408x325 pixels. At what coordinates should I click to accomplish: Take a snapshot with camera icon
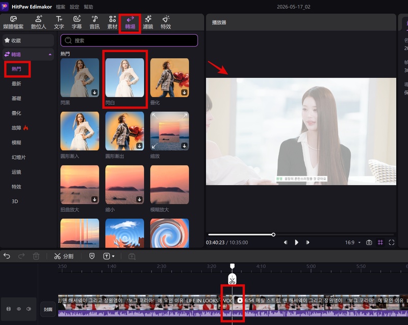pos(369,242)
